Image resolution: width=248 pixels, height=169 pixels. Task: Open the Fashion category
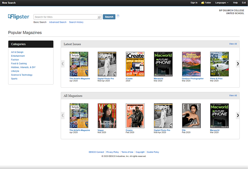[15, 60]
